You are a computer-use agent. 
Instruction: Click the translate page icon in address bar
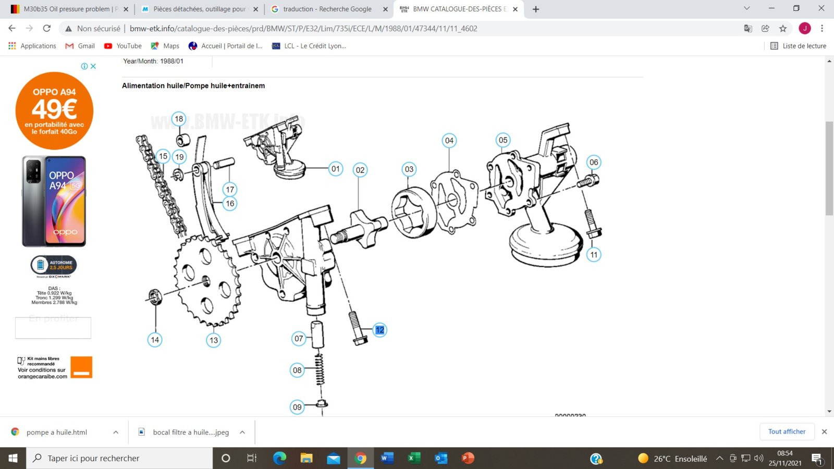tap(748, 29)
